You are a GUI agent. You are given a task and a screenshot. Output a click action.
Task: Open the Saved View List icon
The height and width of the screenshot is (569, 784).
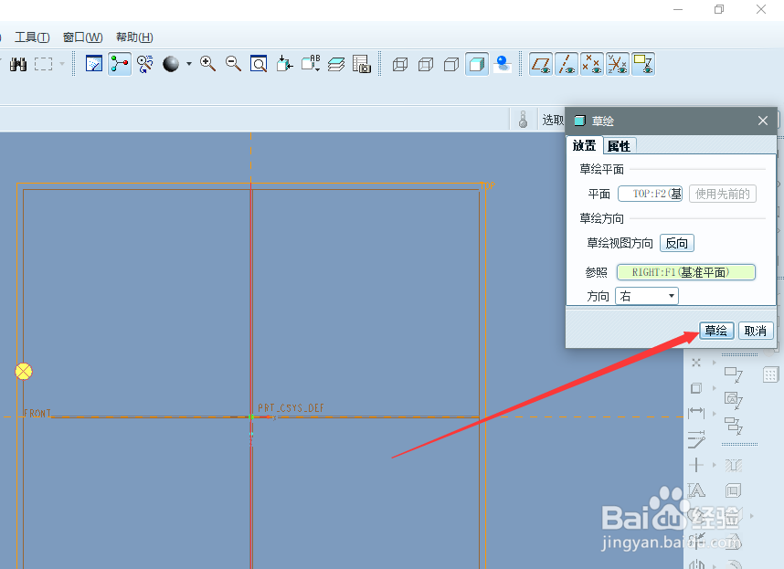coord(311,64)
